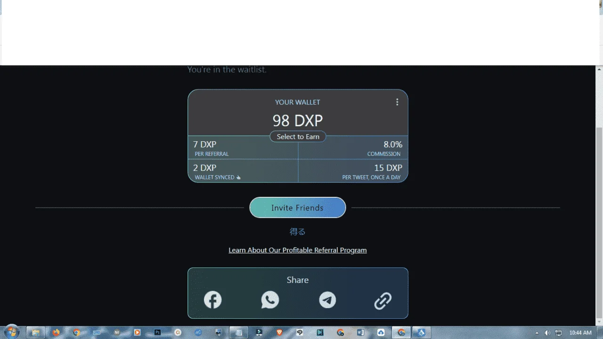The height and width of the screenshot is (339, 603).
Task: Click the 10:44 AM taskbar clock
Action: tap(580, 333)
